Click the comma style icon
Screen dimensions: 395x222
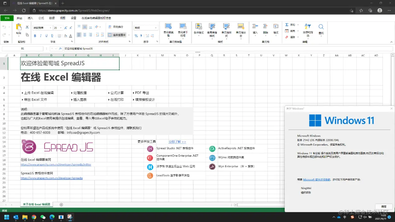click(x=141, y=36)
